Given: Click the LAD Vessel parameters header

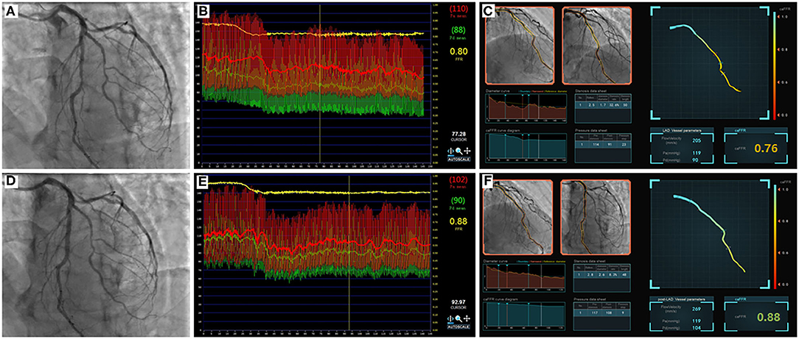Looking at the screenshot, I should coord(683,130).
